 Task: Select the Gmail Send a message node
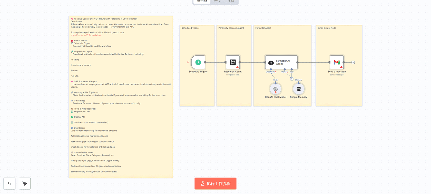pyautogui.click(x=337, y=62)
